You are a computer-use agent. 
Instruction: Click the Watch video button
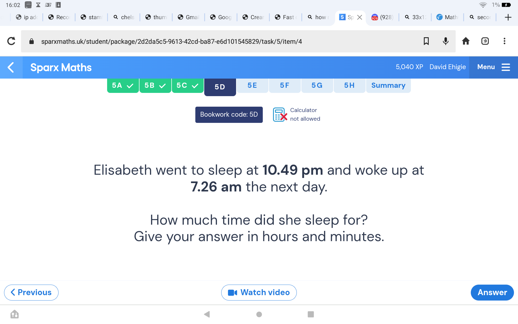pos(259,292)
